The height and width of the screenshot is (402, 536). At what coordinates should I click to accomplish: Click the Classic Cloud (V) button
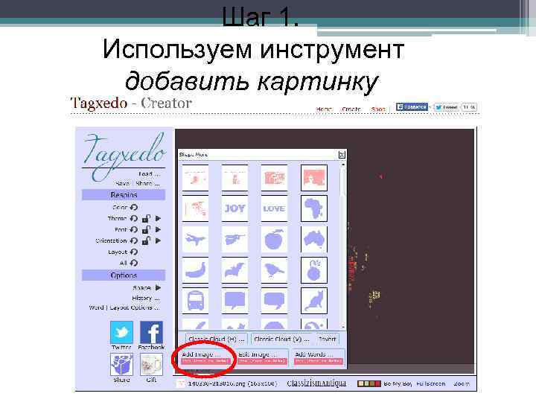281,339
